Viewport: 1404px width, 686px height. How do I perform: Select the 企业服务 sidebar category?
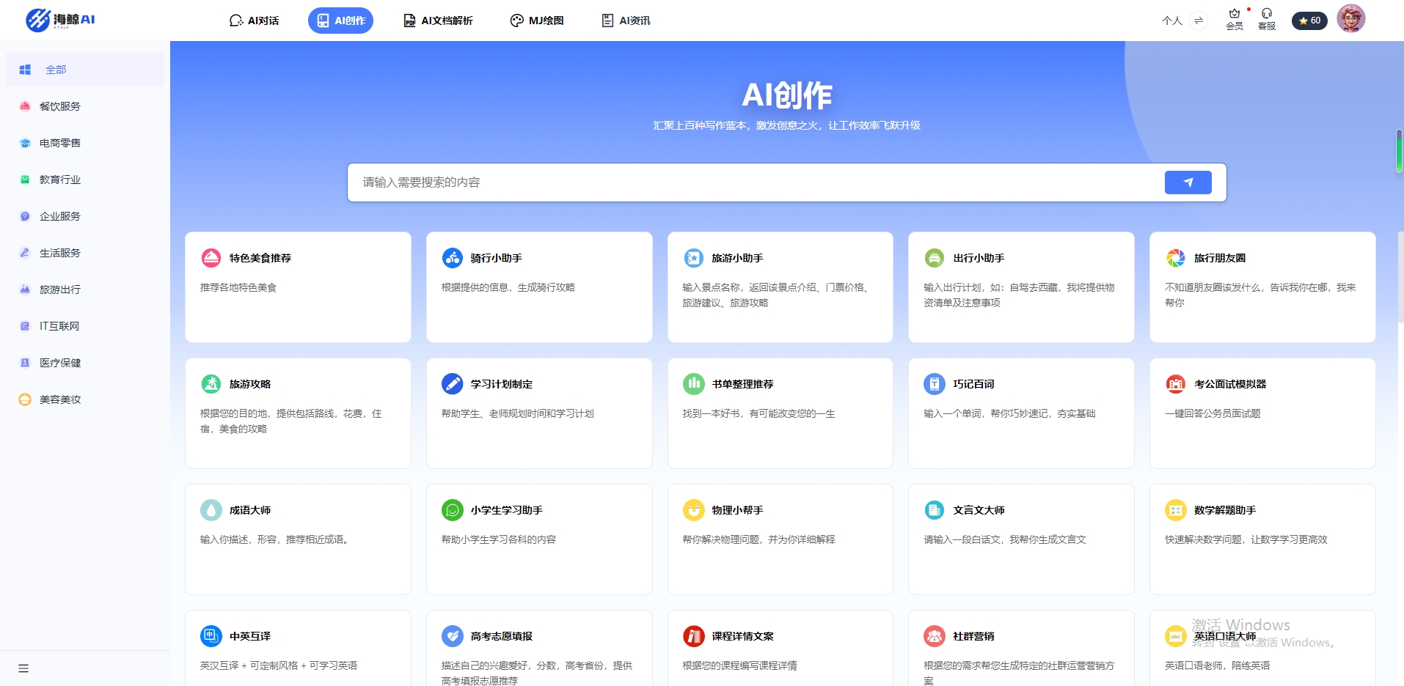pyautogui.click(x=85, y=216)
